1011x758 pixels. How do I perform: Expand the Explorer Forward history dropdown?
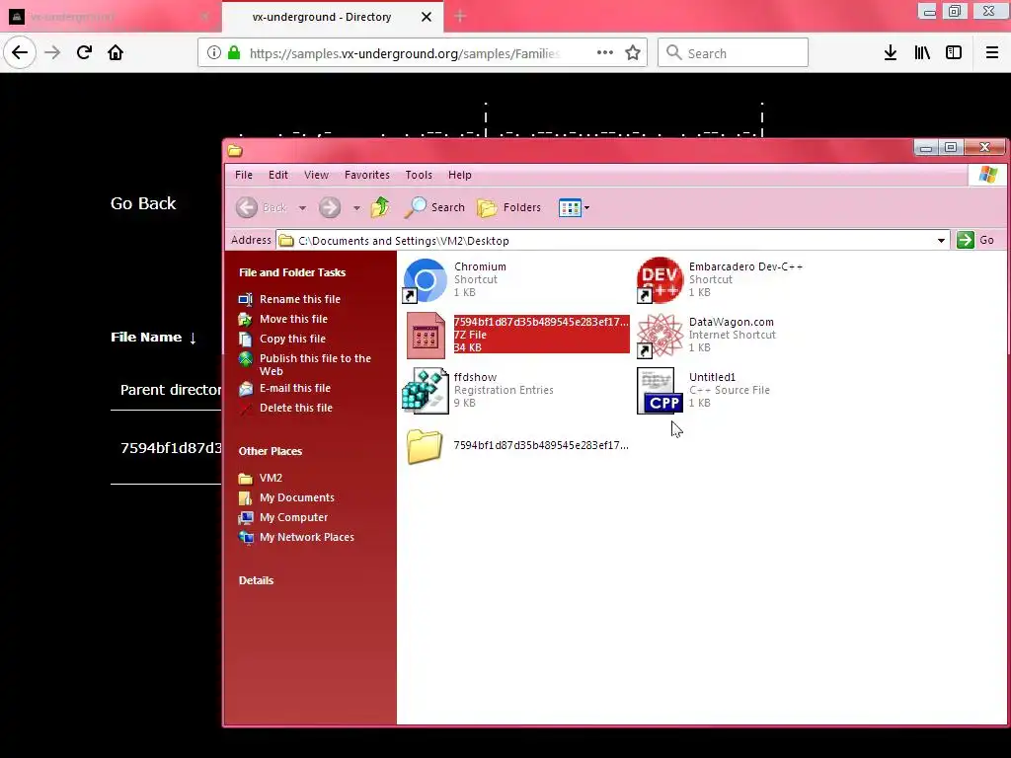356,207
